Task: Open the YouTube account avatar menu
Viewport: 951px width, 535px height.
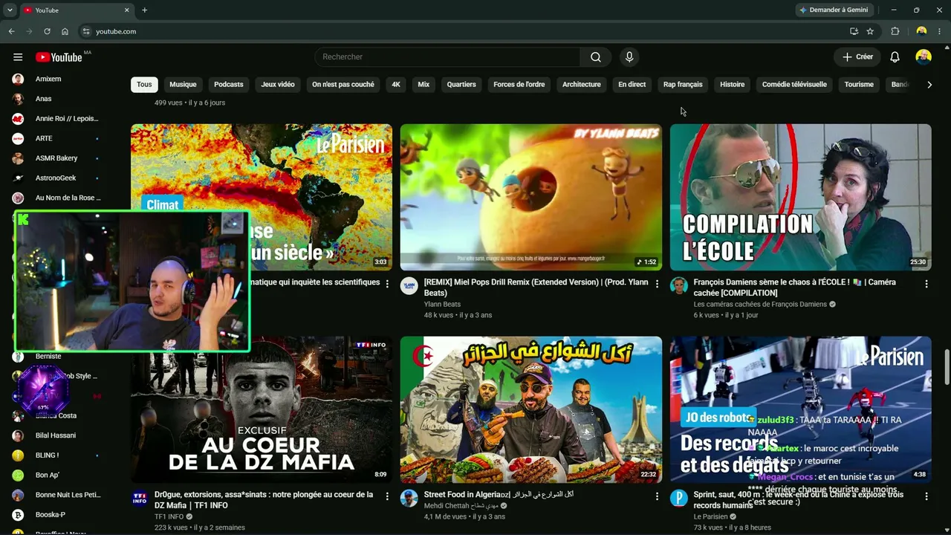Action: pyautogui.click(x=924, y=57)
